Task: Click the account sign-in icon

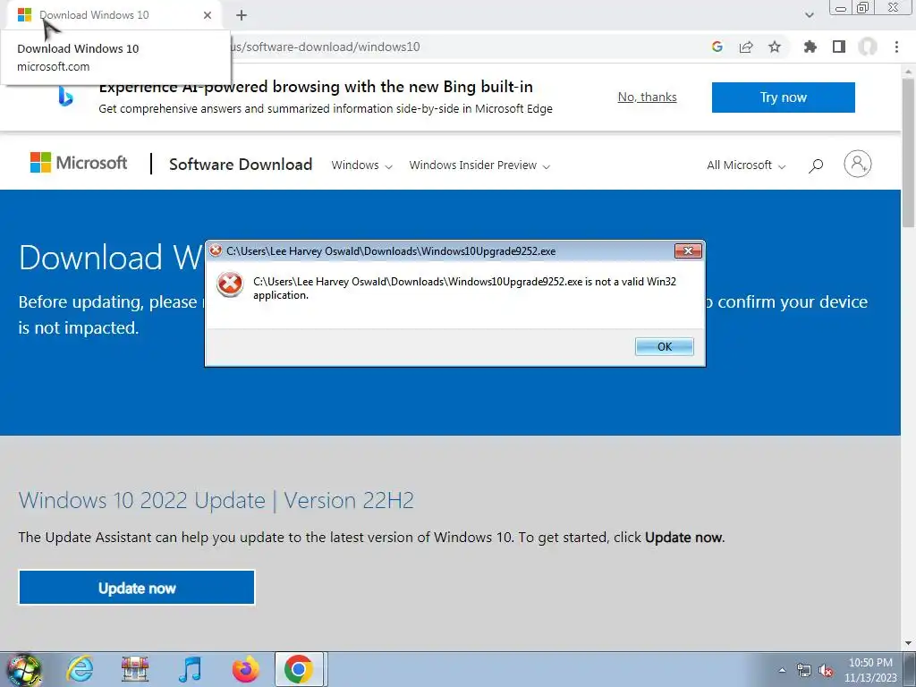Action: 857,165
